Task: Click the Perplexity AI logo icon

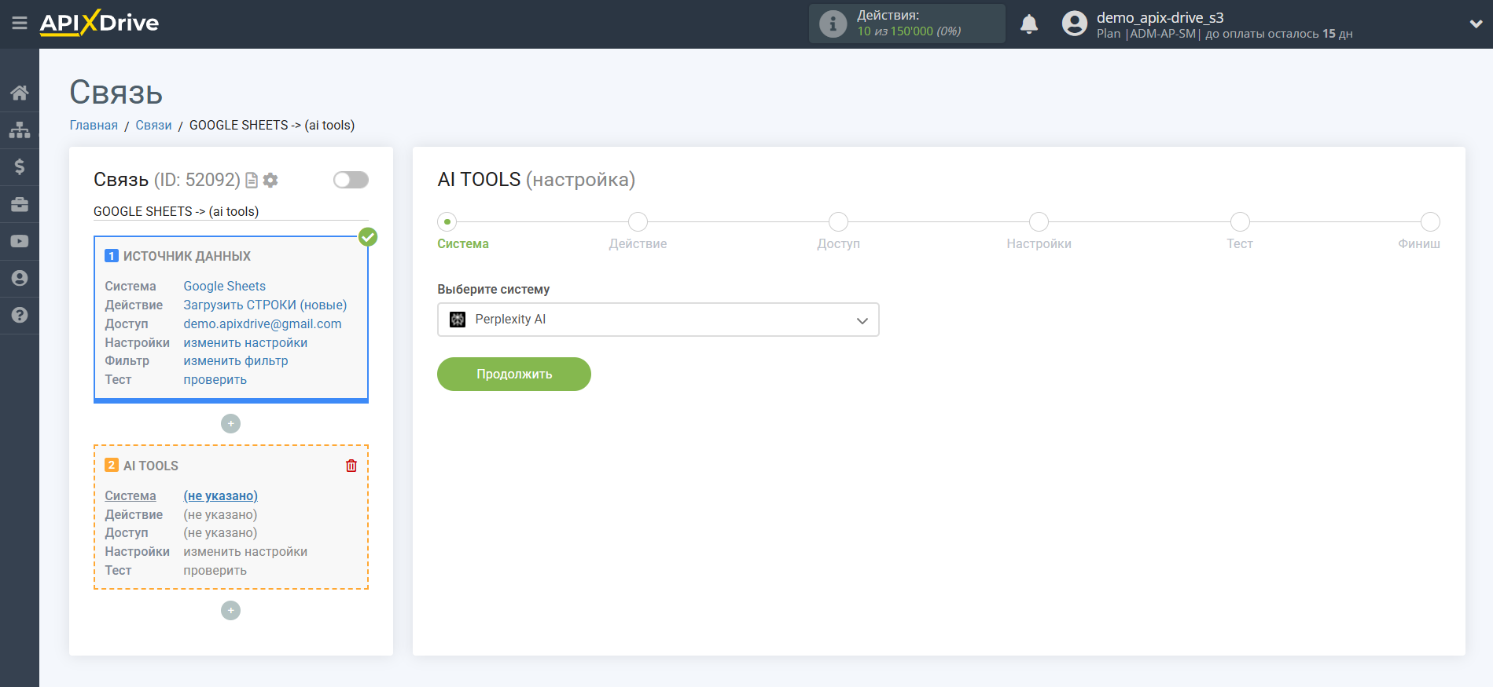Action: pyautogui.click(x=458, y=320)
